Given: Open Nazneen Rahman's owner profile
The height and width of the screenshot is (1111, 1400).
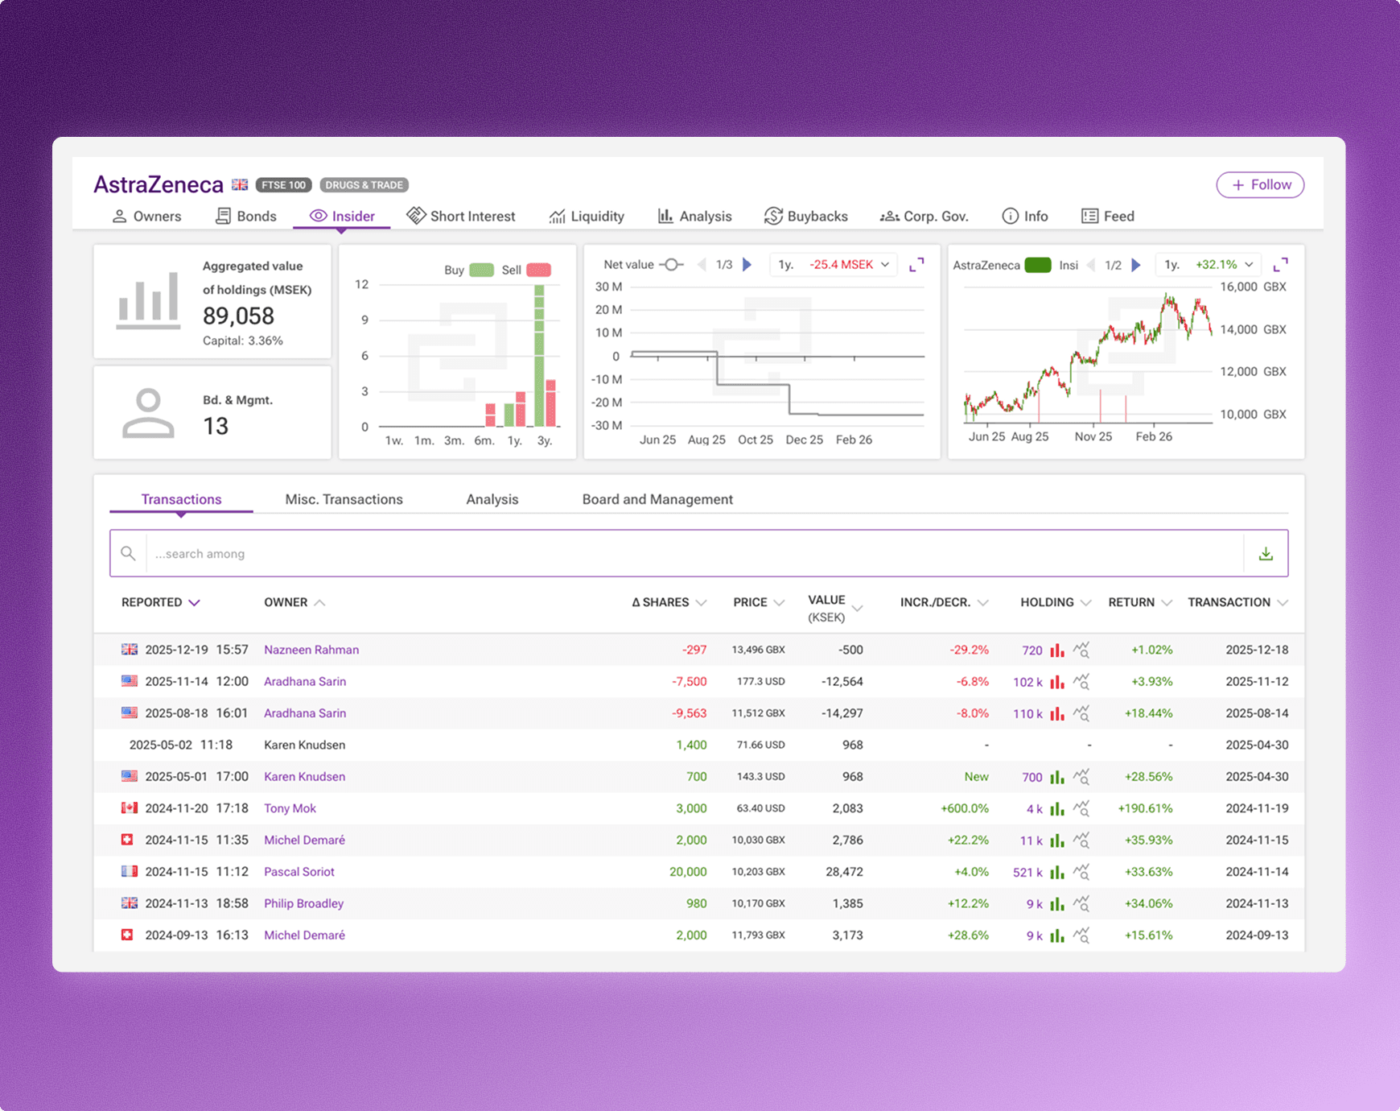Looking at the screenshot, I should click(311, 650).
